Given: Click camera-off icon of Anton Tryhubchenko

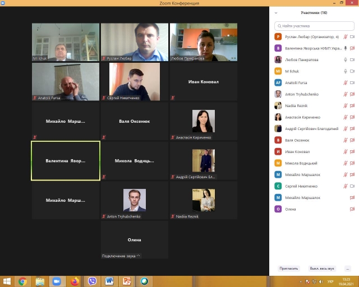Looking at the screenshot, I should tap(352, 94).
